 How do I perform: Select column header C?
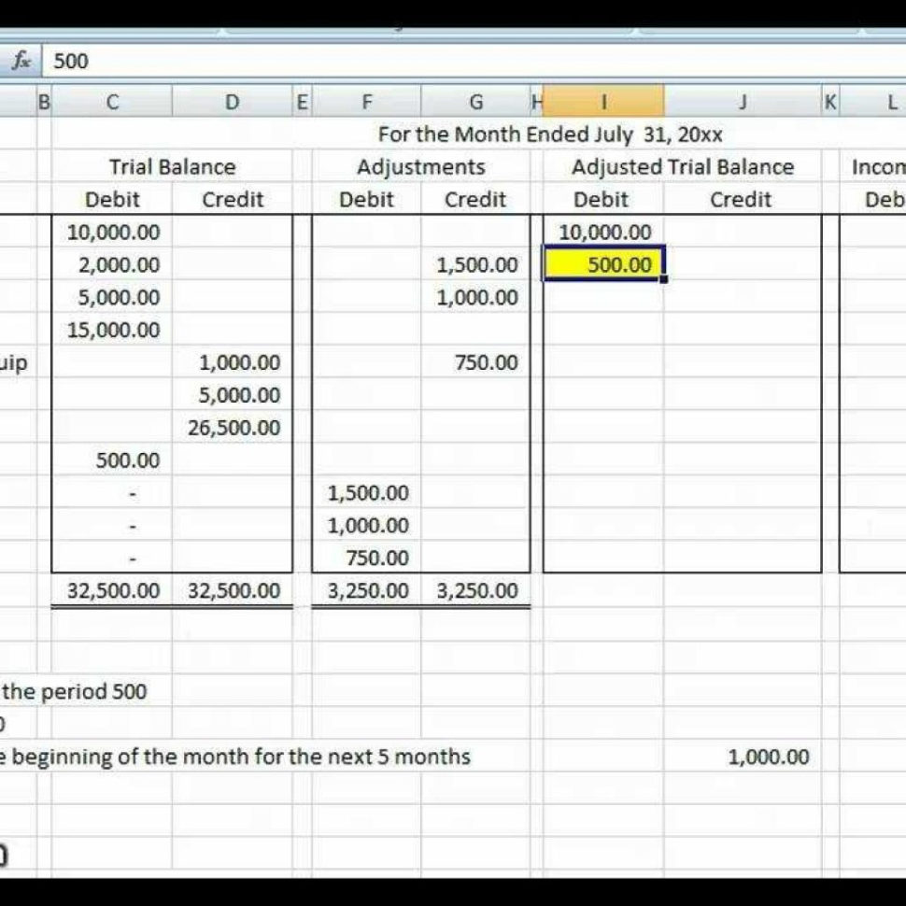point(112,102)
